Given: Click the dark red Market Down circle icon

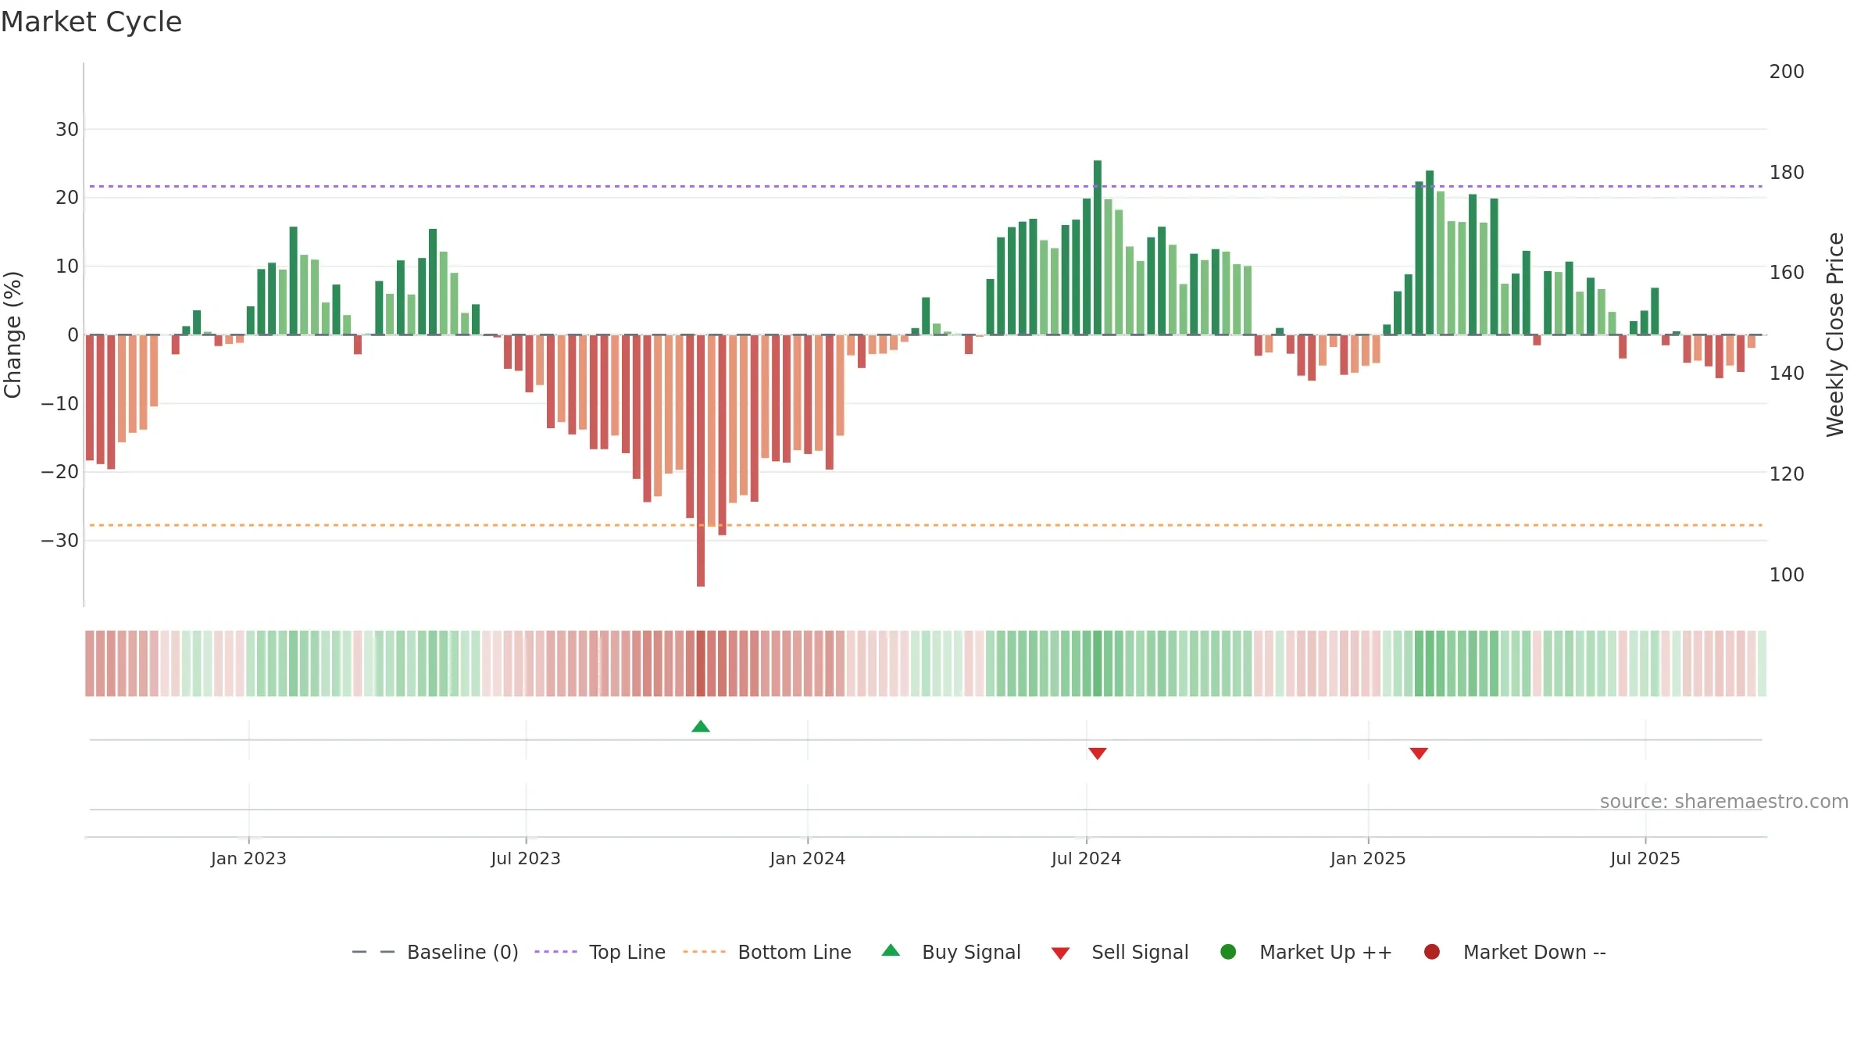Looking at the screenshot, I should click(x=1432, y=952).
